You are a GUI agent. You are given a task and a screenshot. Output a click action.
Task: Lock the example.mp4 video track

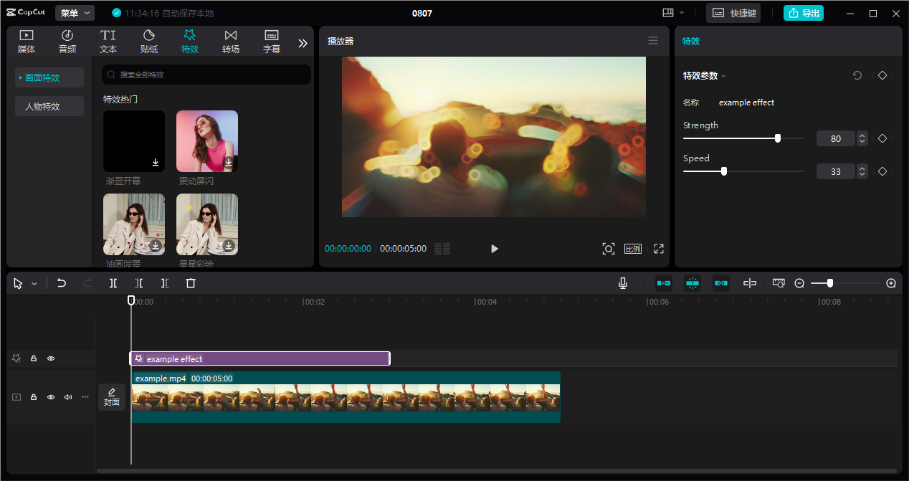tap(34, 396)
